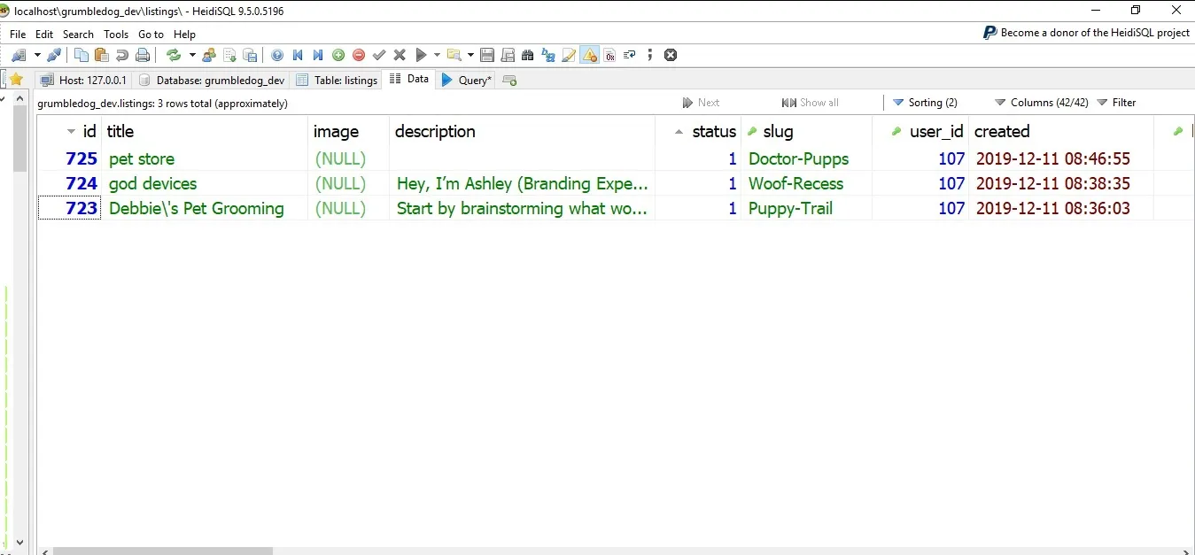Toggle the wrap long lines icon

[630, 55]
